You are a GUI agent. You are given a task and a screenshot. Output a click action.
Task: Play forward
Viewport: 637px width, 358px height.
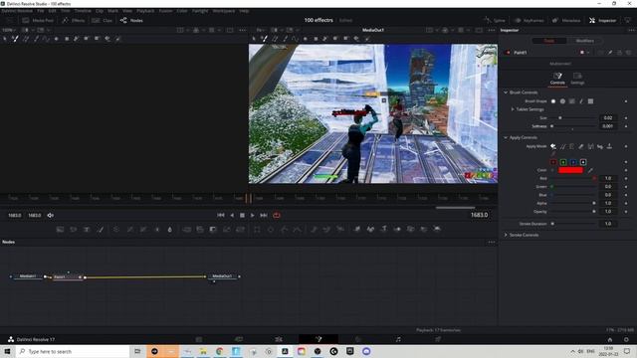tap(252, 215)
